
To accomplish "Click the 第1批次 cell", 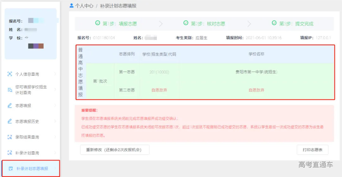I will click(x=100, y=81).
